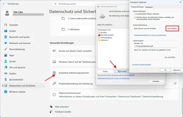Image resolution: width=183 pixels, height=117 pixels.
Task: Click the shield icon beside Datenschutzressourcen
Action: click(x=54, y=95)
